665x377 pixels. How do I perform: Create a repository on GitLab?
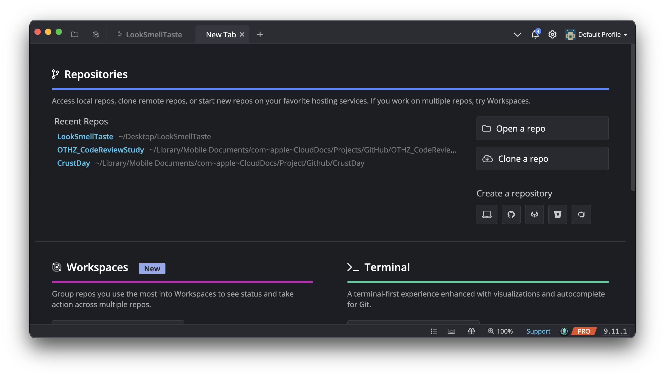(534, 214)
